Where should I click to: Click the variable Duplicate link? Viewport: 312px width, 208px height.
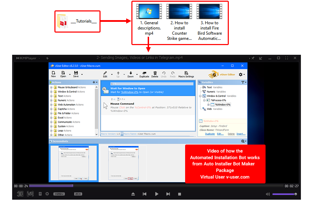210,134
